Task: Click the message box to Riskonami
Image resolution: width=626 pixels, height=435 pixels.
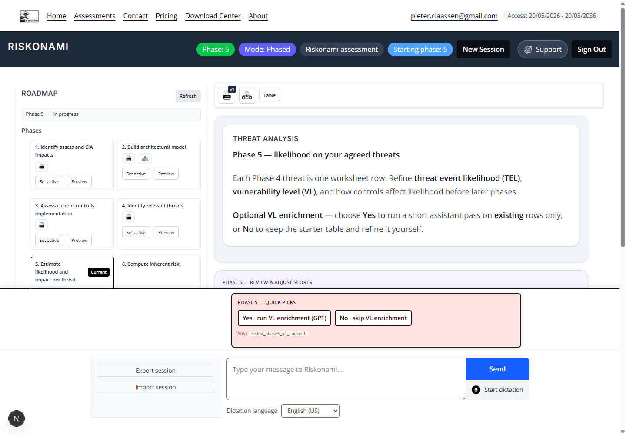Action: tap(346, 379)
